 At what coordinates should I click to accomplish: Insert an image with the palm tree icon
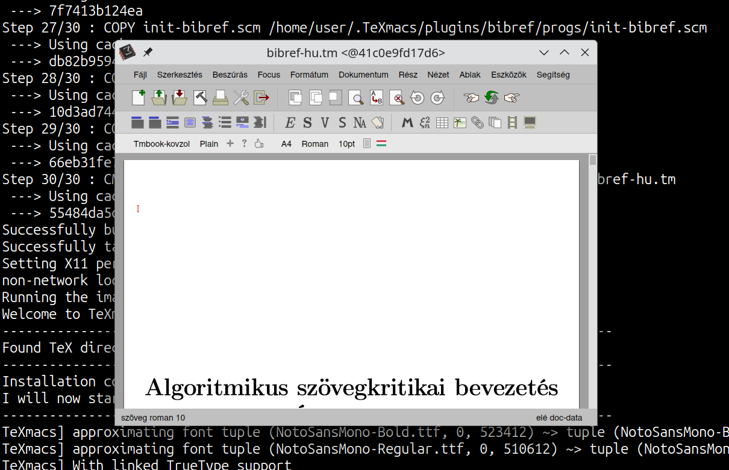point(460,123)
